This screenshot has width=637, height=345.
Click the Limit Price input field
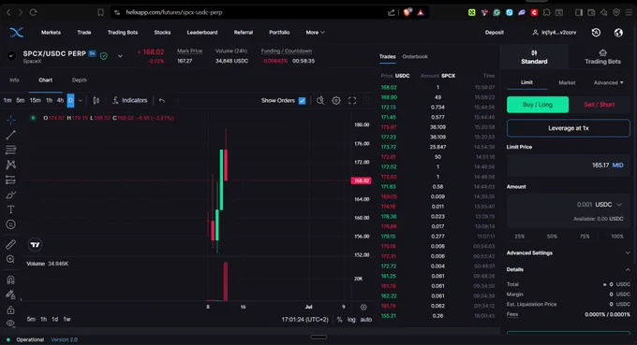[x=569, y=165]
